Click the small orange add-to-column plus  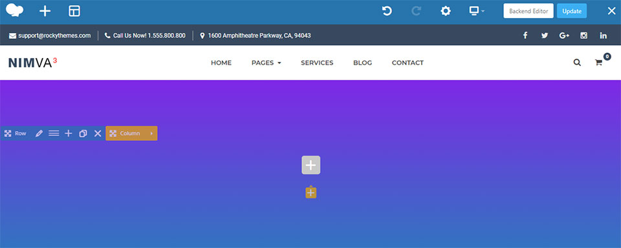[x=311, y=192]
